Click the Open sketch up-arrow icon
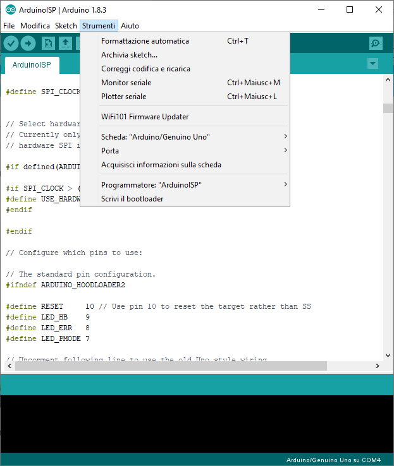Screen dimensions: 394x466 pos(66,44)
